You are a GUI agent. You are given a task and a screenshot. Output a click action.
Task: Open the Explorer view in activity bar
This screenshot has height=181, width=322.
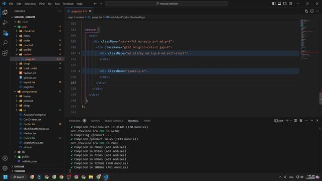(x=5, y=13)
